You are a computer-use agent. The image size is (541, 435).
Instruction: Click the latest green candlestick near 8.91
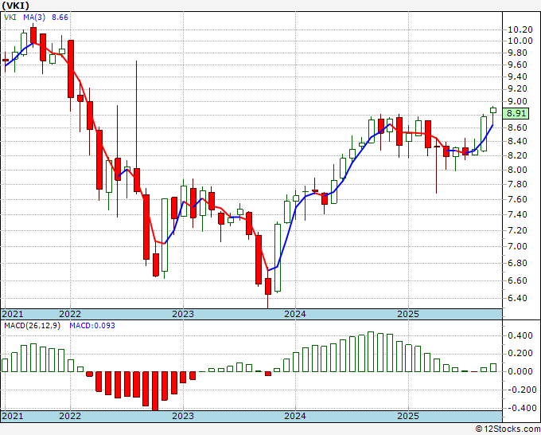pos(493,110)
